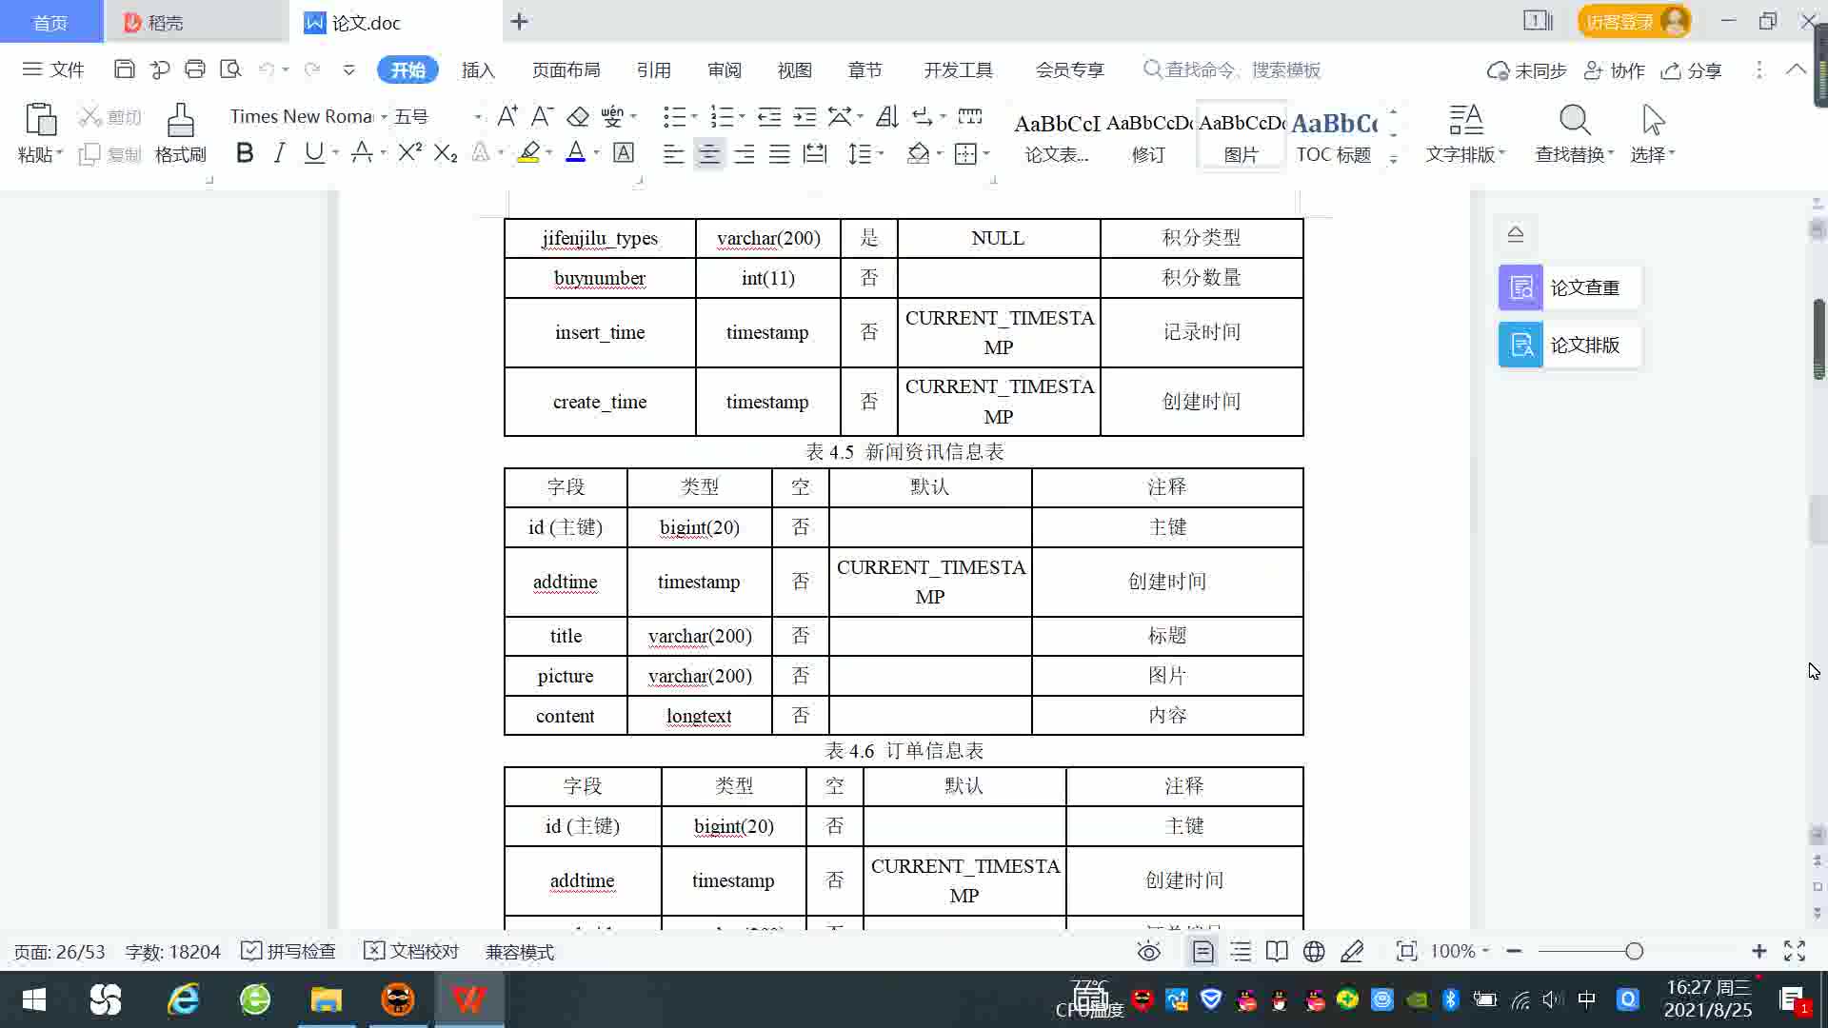The image size is (1828, 1028).
Task: Toggle bold formatting
Action: tap(245, 152)
